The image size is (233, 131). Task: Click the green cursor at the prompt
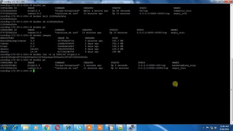(34, 71)
